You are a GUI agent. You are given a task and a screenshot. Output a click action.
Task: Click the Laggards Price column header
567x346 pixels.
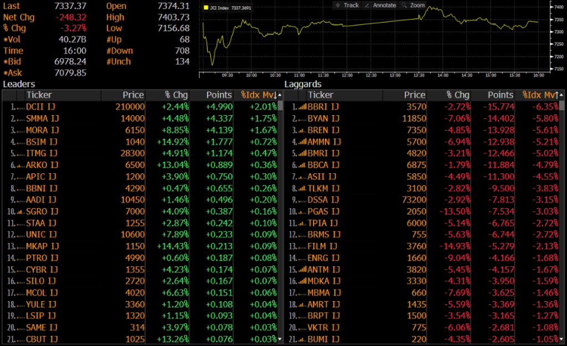[414, 95]
